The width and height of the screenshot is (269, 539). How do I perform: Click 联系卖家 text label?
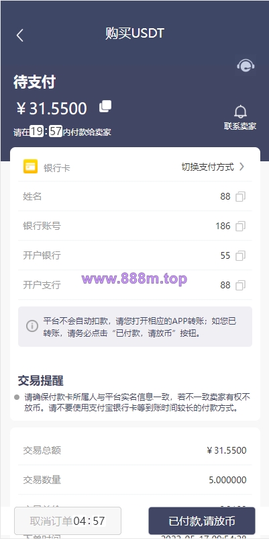(240, 126)
